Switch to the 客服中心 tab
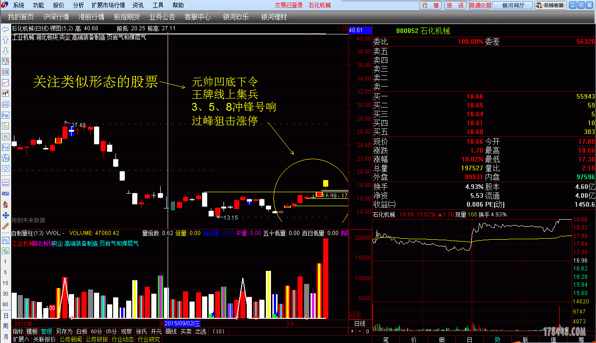 coord(197,17)
